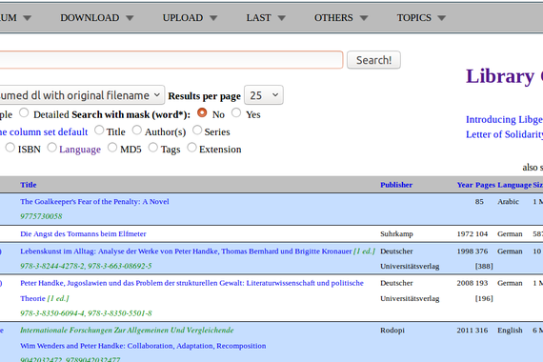Click the Letter of Solidarity link
Image resolution: width=543 pixels, height=362 pixels.
(504, 134)
